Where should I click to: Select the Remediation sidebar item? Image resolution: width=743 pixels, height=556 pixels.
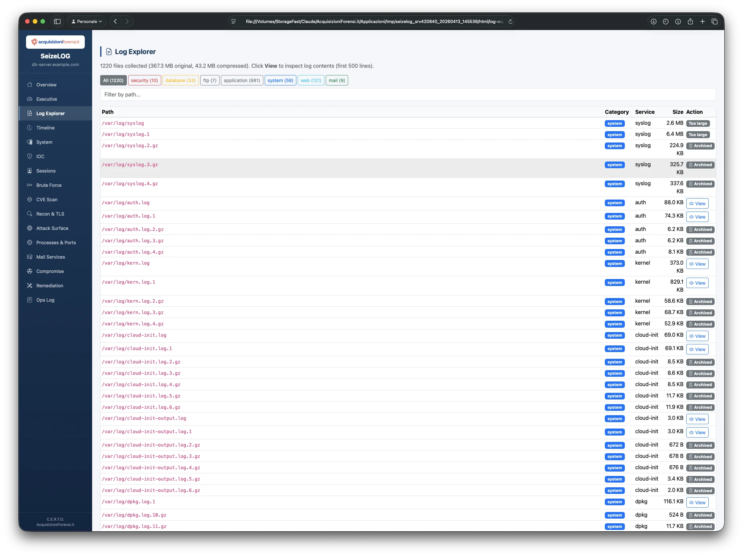pos(49,285)
